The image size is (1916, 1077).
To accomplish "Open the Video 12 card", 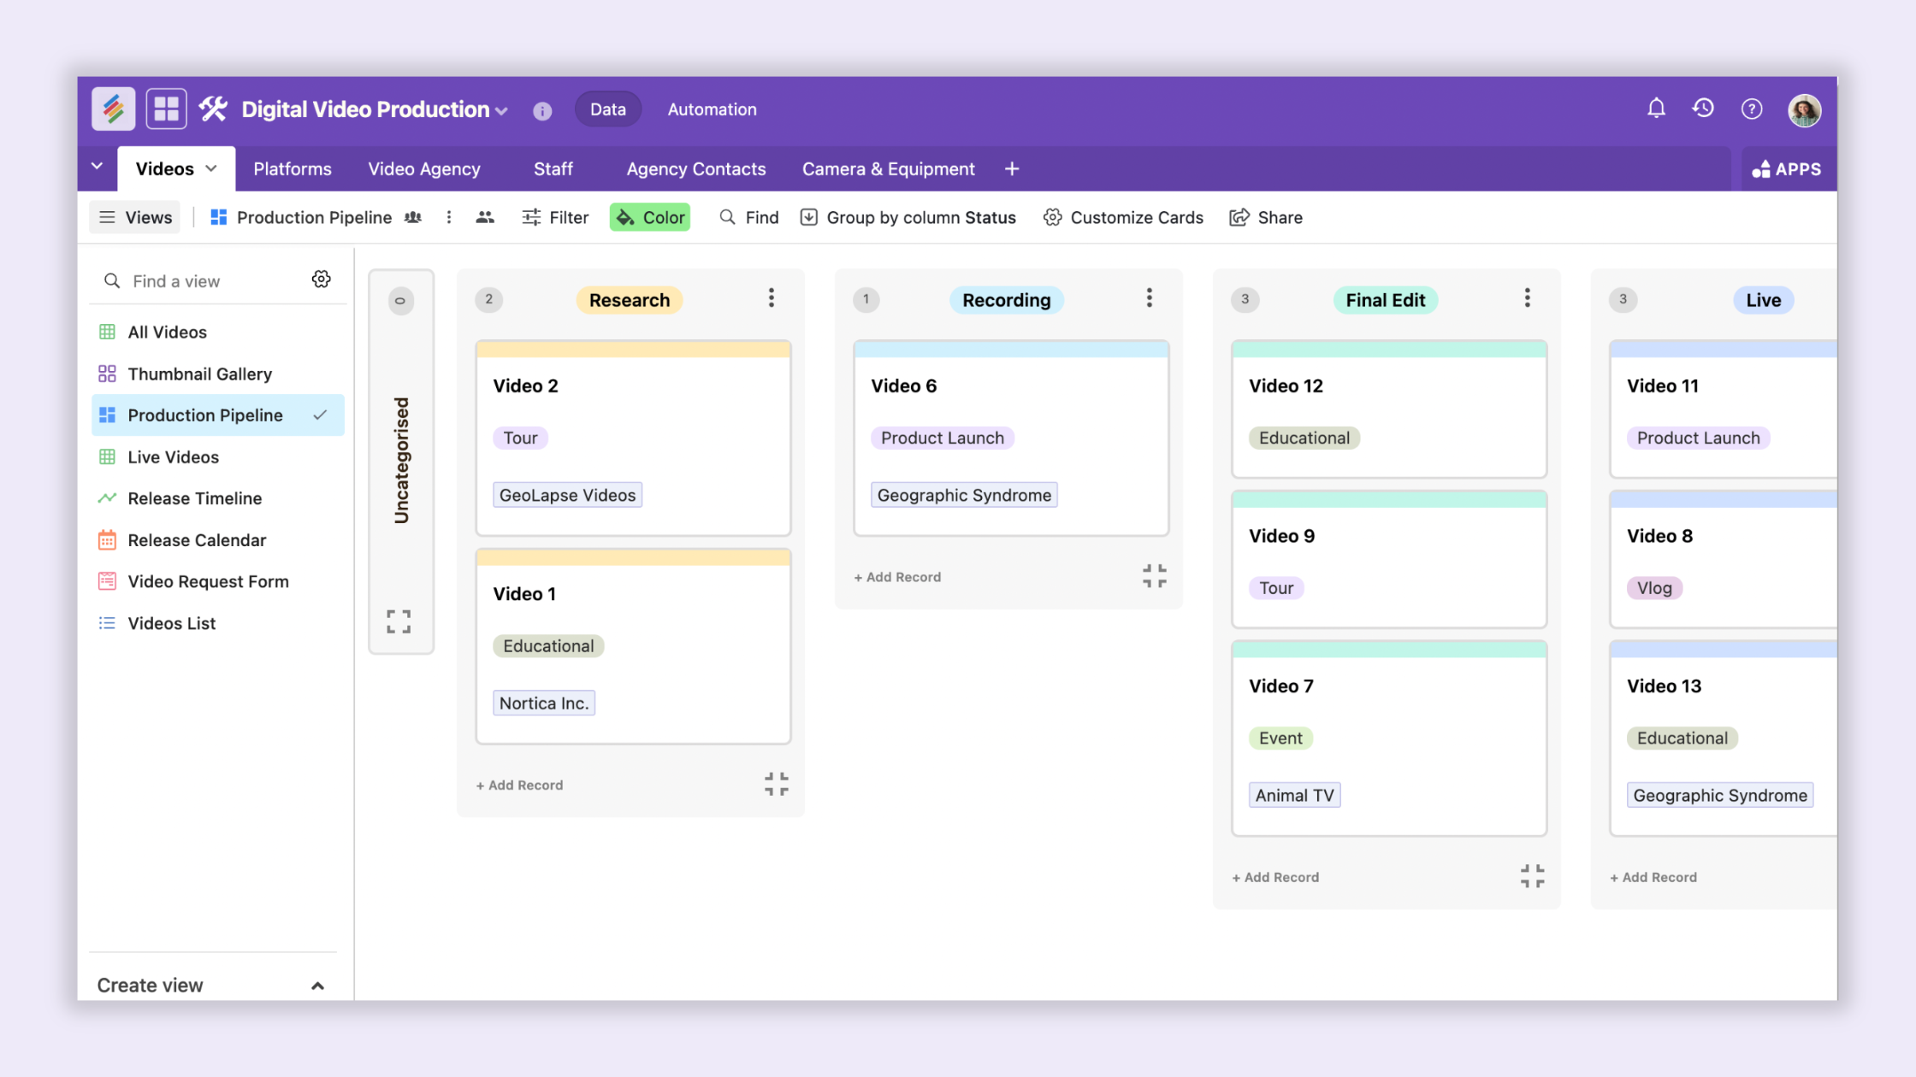I will click(1389, 409).
